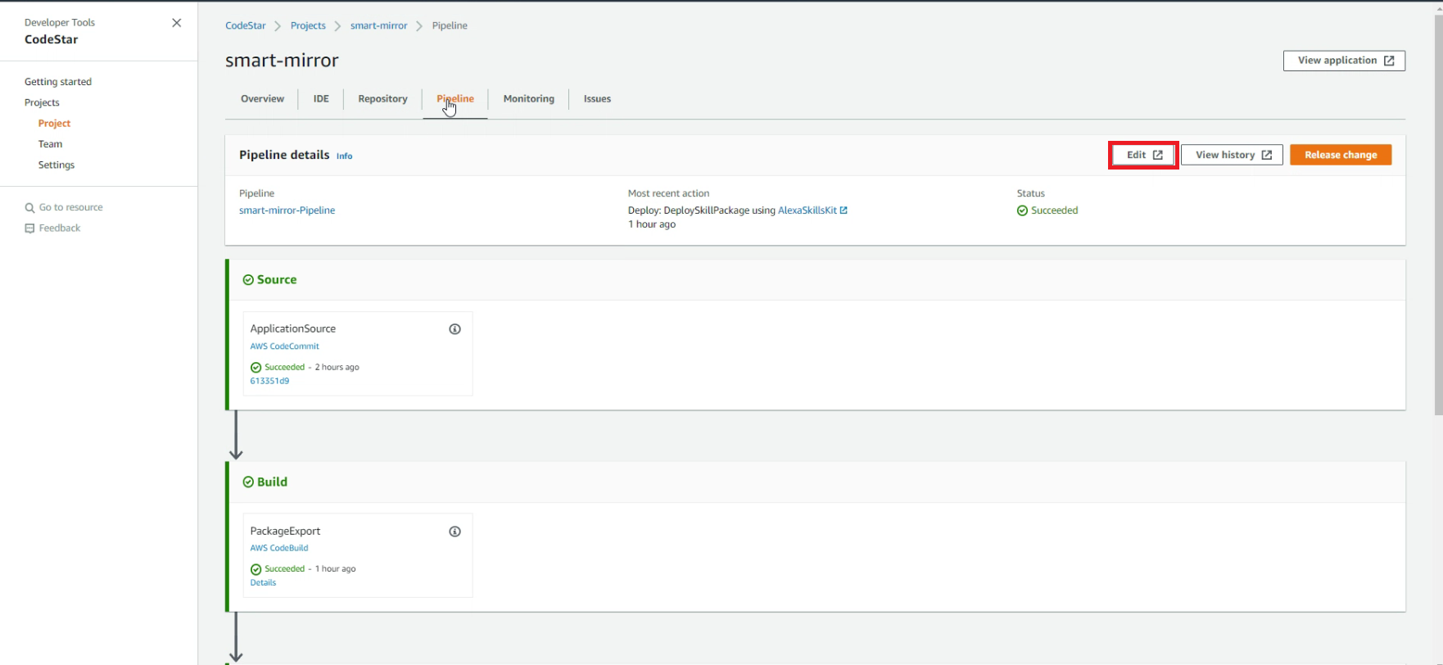Click the Edit pipeline button
The image size is (1443, 665).
coord(1143,155)
